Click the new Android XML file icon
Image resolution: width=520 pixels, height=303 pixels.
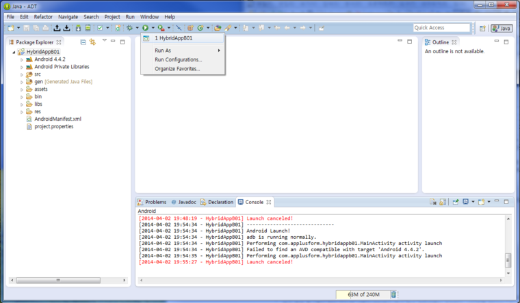(x=118, y=28)
